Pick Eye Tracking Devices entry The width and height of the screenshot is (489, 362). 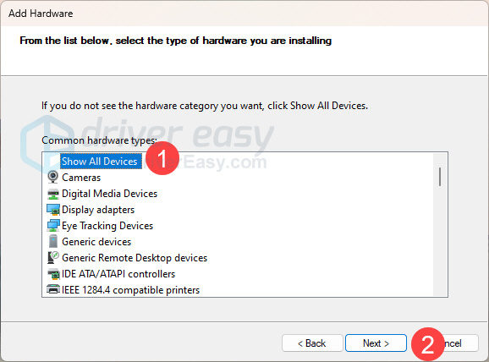pyautogui.click(x=107, y=226)
